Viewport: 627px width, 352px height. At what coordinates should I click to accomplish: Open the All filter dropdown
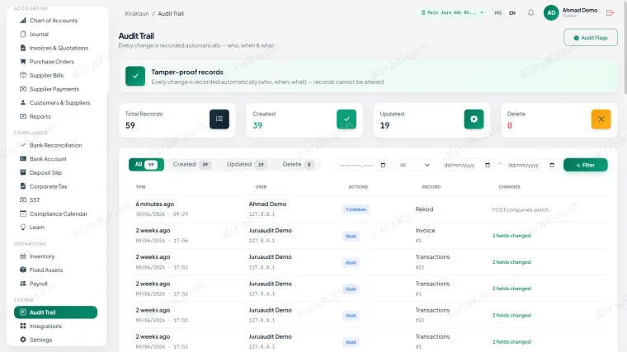[x=415, y=165]
